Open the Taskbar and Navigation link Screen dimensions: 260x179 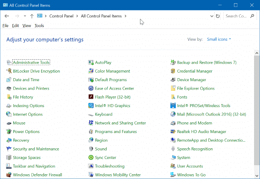[x=34, y=166]
